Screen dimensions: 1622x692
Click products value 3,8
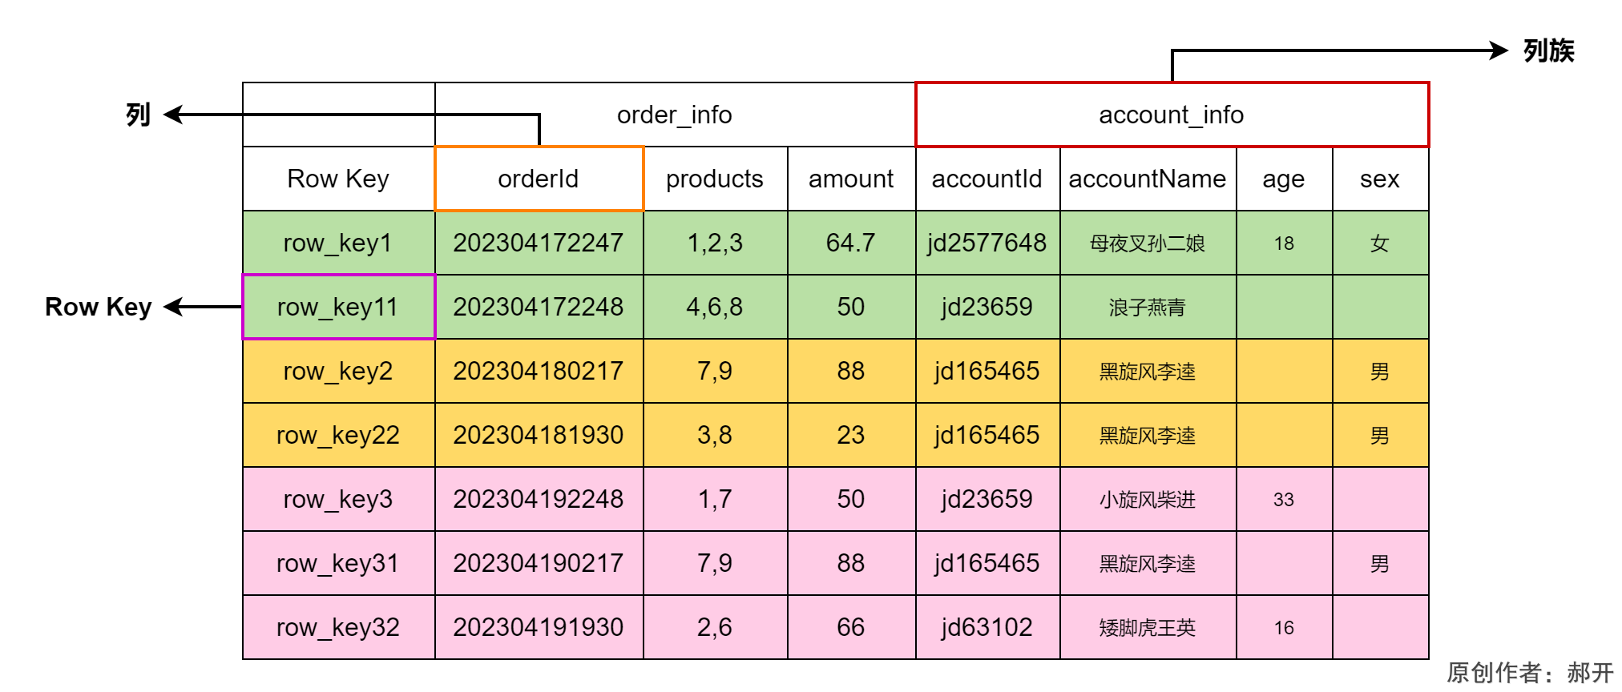click(x=715, y=435)
